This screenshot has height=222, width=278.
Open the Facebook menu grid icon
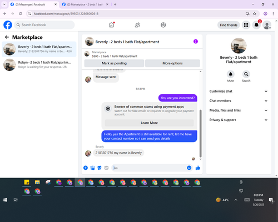(x=246, y=25)
